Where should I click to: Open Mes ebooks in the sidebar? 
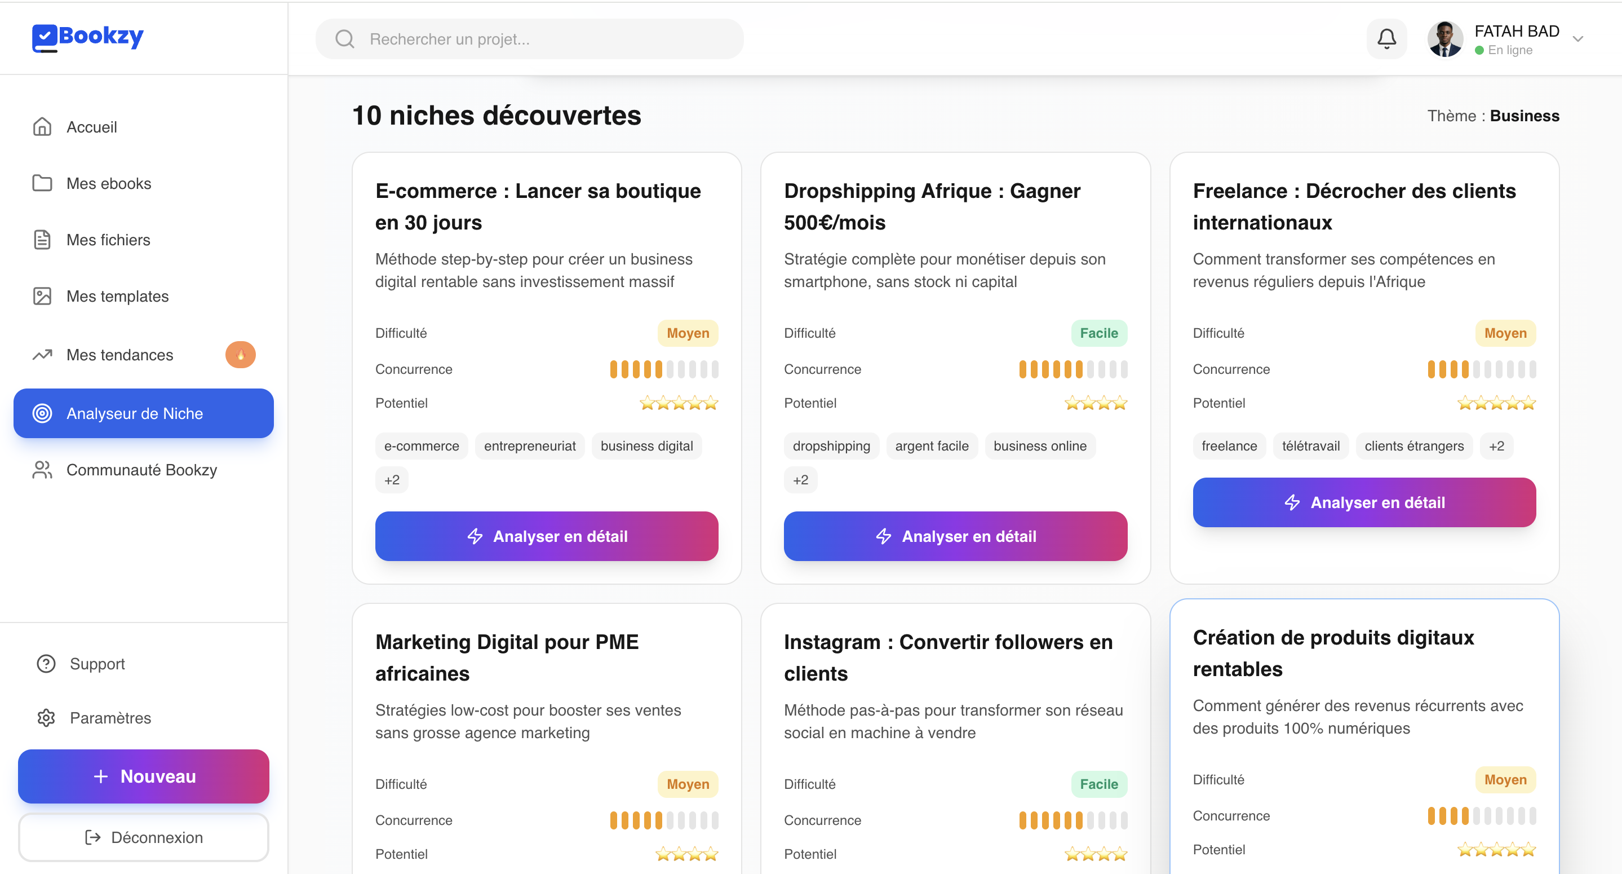tap(108, 183)
